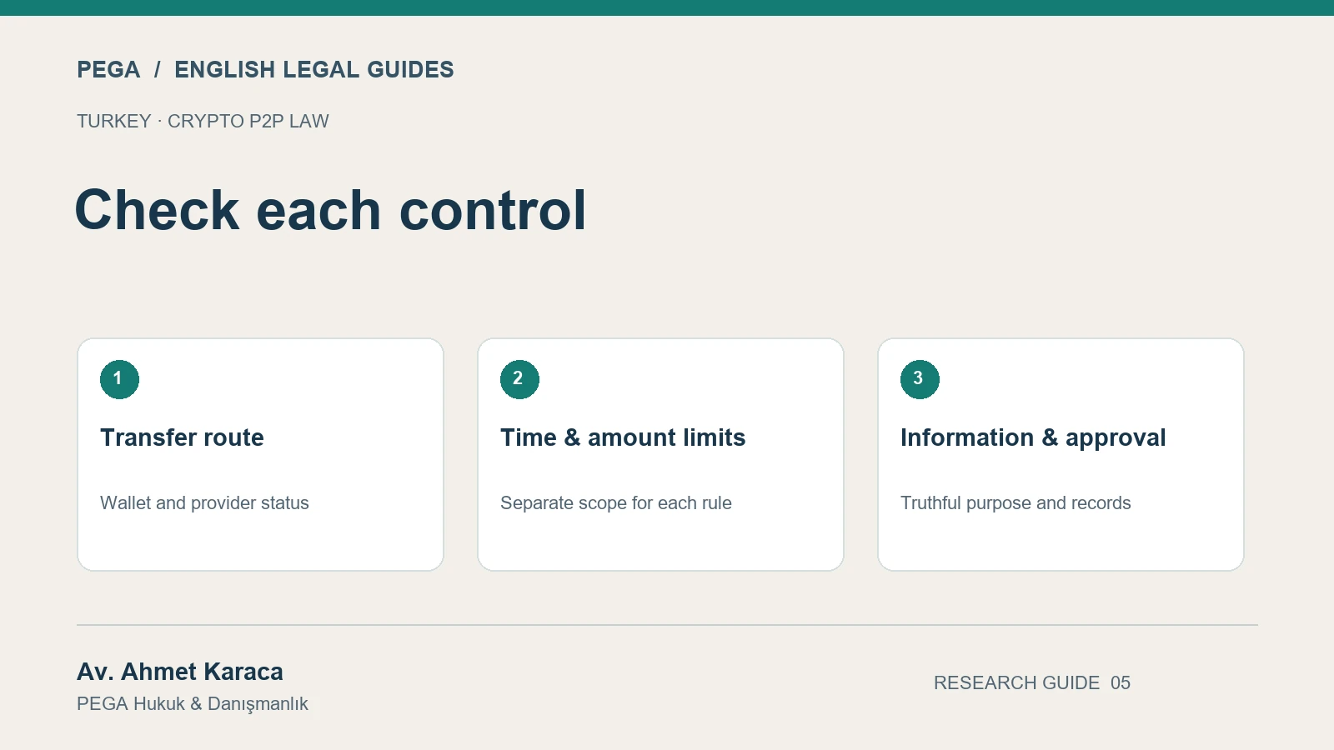Click TURKEY · CRYPTO P2P LAW subtitle
The height and width of the screenshot is (750, 1334).
pos(203,122)
